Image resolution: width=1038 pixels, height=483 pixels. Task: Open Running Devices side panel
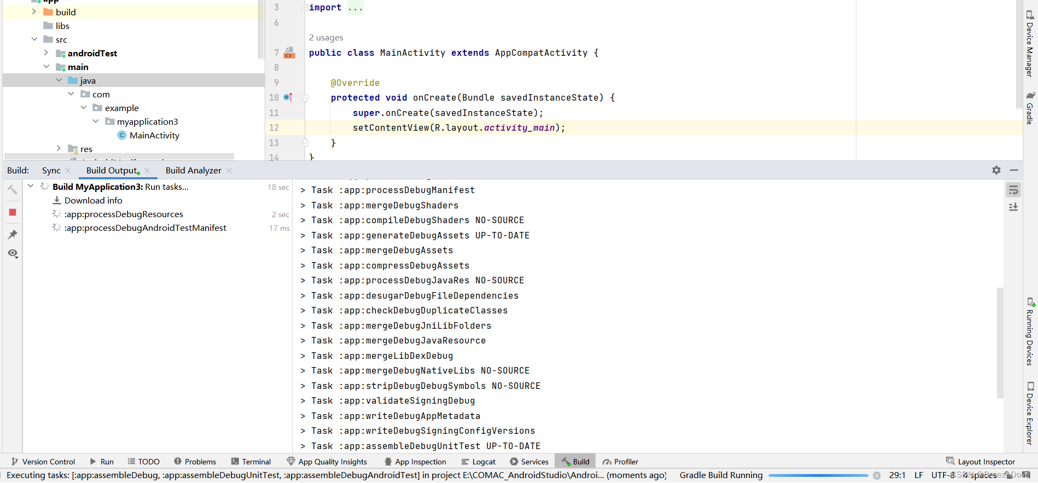(1030, 331)
